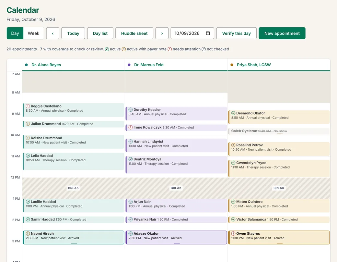The image size is (337, 262).
Task: Click '20 appointments' summary text
Action: point(21,49)
